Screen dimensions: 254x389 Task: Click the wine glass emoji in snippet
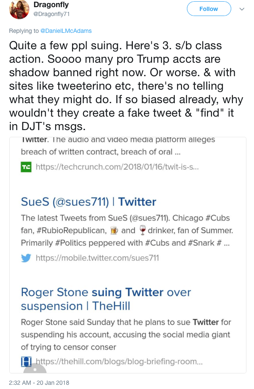click(x=143, y=230)
